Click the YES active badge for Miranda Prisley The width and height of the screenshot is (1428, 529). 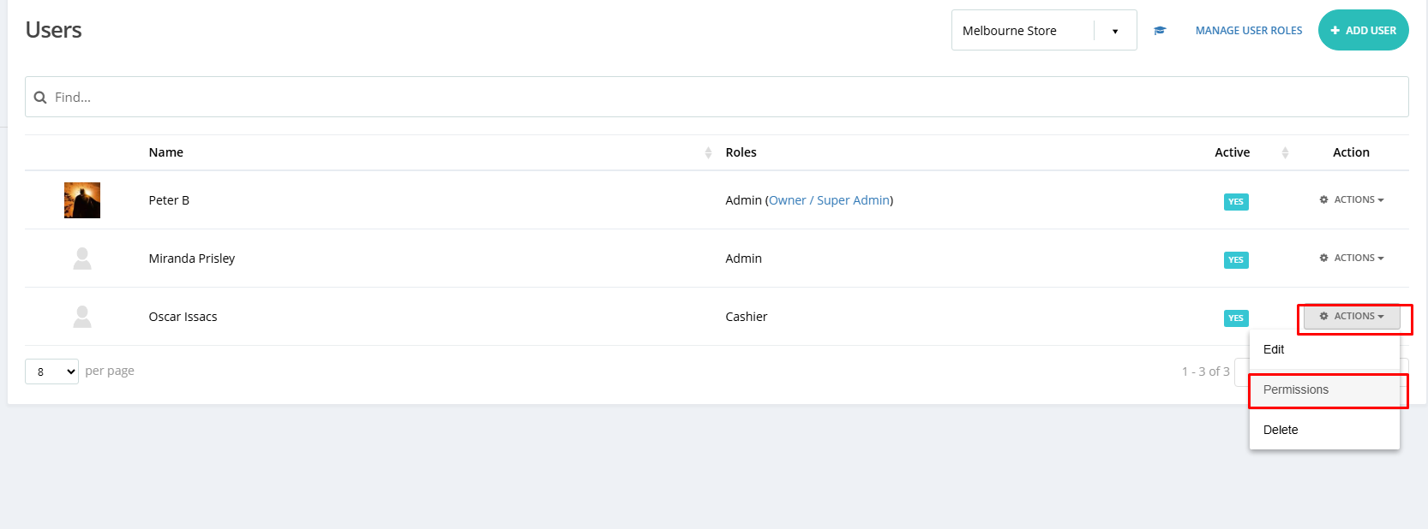1236,260
